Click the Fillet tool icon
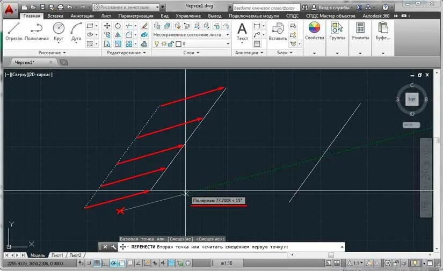443x271 pixels. [x=129, y=35]
